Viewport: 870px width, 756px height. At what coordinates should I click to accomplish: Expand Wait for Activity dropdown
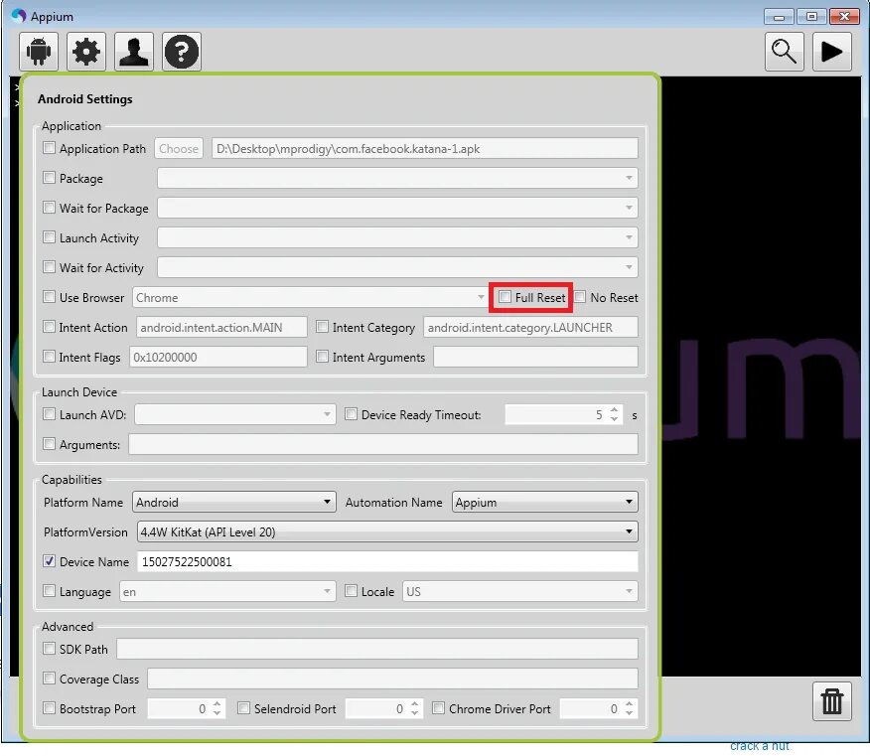pos(397,267)
